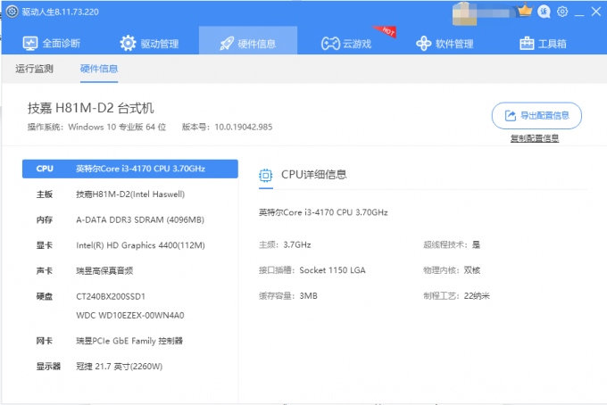Select the 显示器 冠捷 21.7 英寸 row
Viewport: 607px width, 405px height.
point(129,366)
